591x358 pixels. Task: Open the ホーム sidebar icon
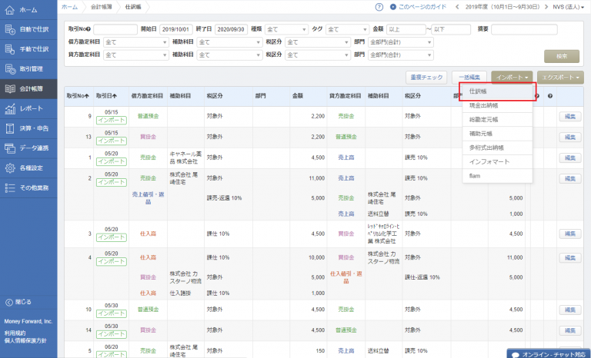(x=9, y=10)
